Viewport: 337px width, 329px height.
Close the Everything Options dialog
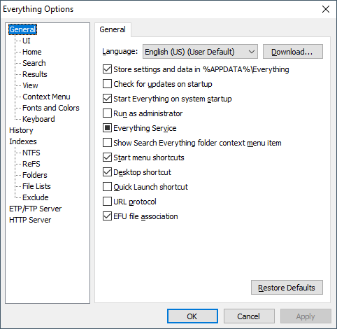[x=326, y=9]
